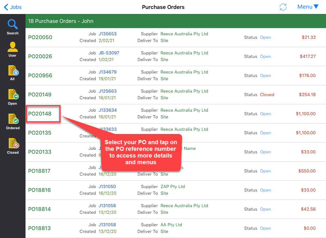Click the $417.27 amount for PO20026
This screenshot has height=238, width=326.
click(307, 56)
